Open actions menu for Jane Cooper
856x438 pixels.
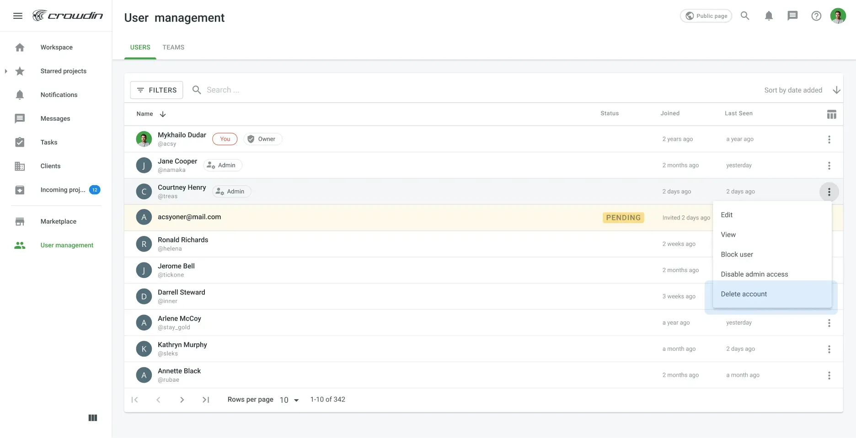point(829,166)
